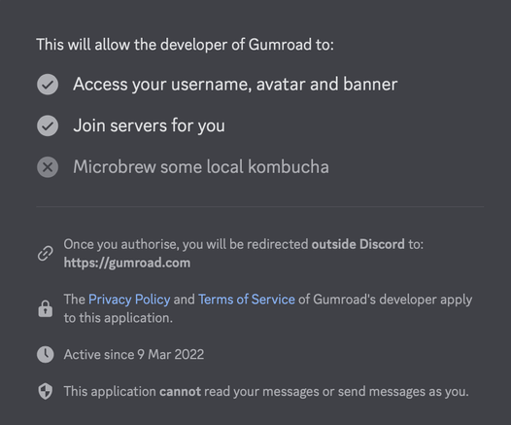Screen dimensions: 511x425
Task: Click the clock icon beside Active since
Action: click(46, 355)
